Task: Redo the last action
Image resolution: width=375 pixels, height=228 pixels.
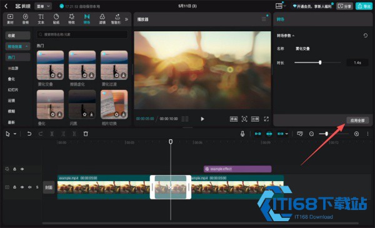Action: click(41, 134)
